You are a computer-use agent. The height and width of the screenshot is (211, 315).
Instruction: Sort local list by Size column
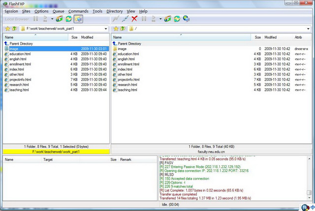click(74, 37)
